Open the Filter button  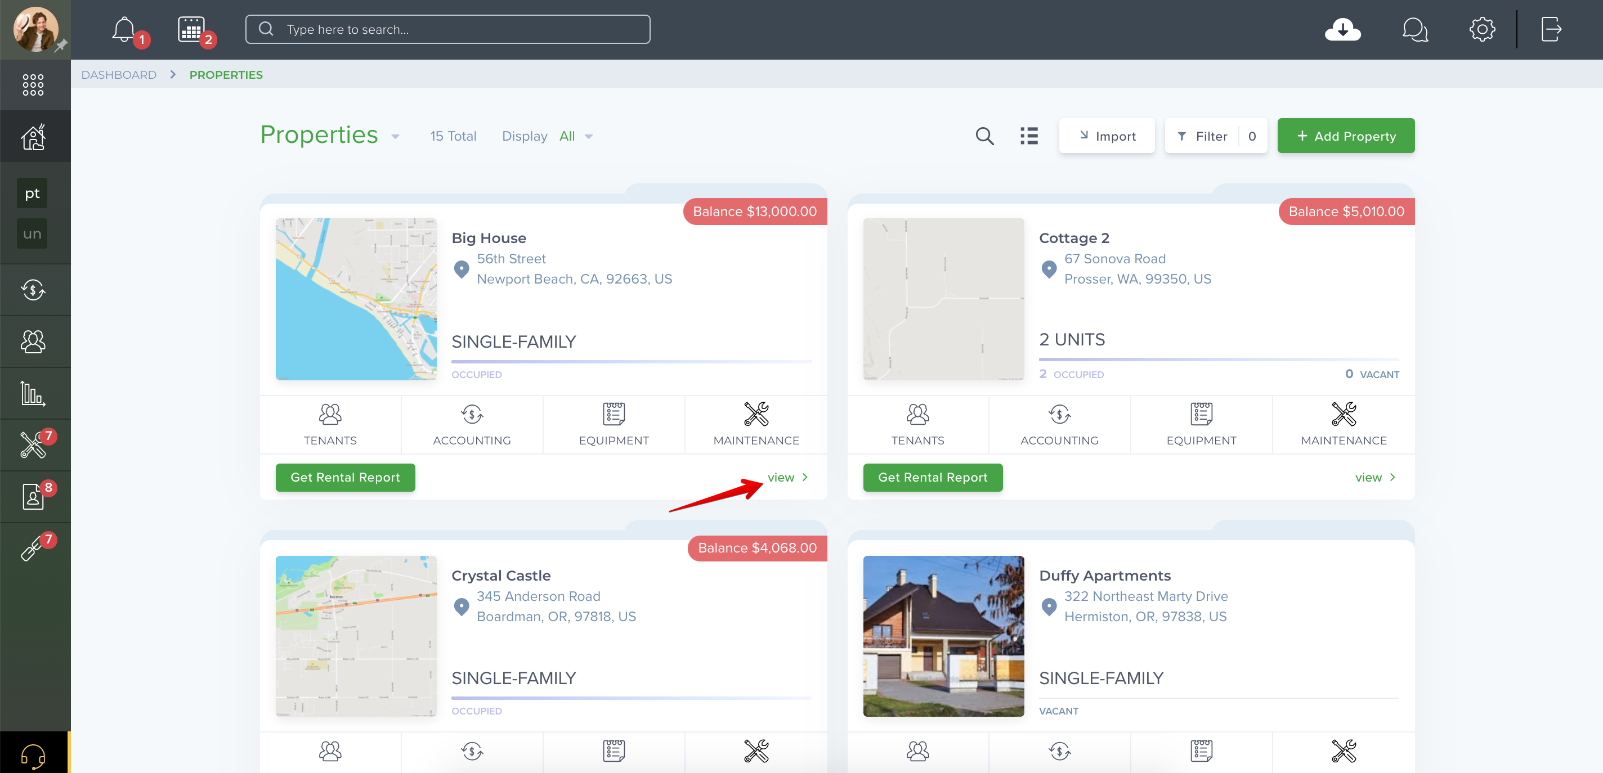point(1215,136)
